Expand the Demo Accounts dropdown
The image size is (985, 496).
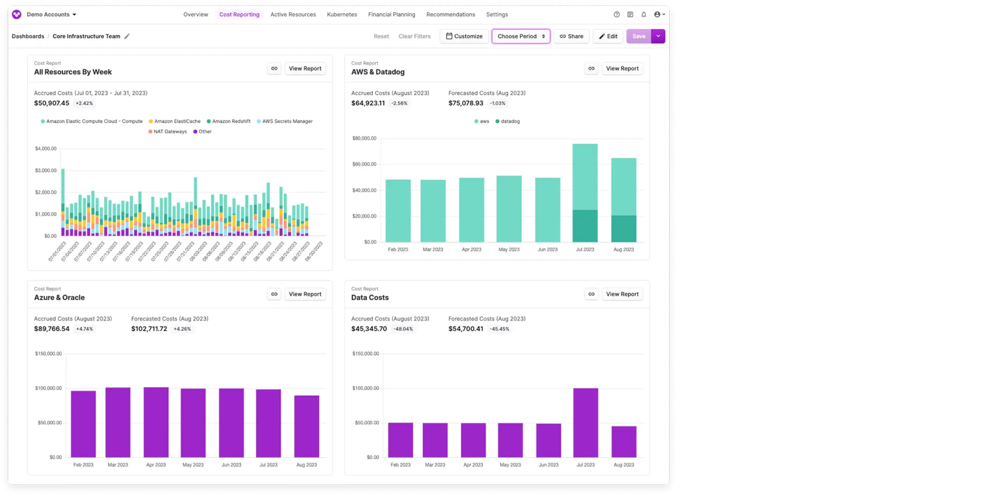52,15
